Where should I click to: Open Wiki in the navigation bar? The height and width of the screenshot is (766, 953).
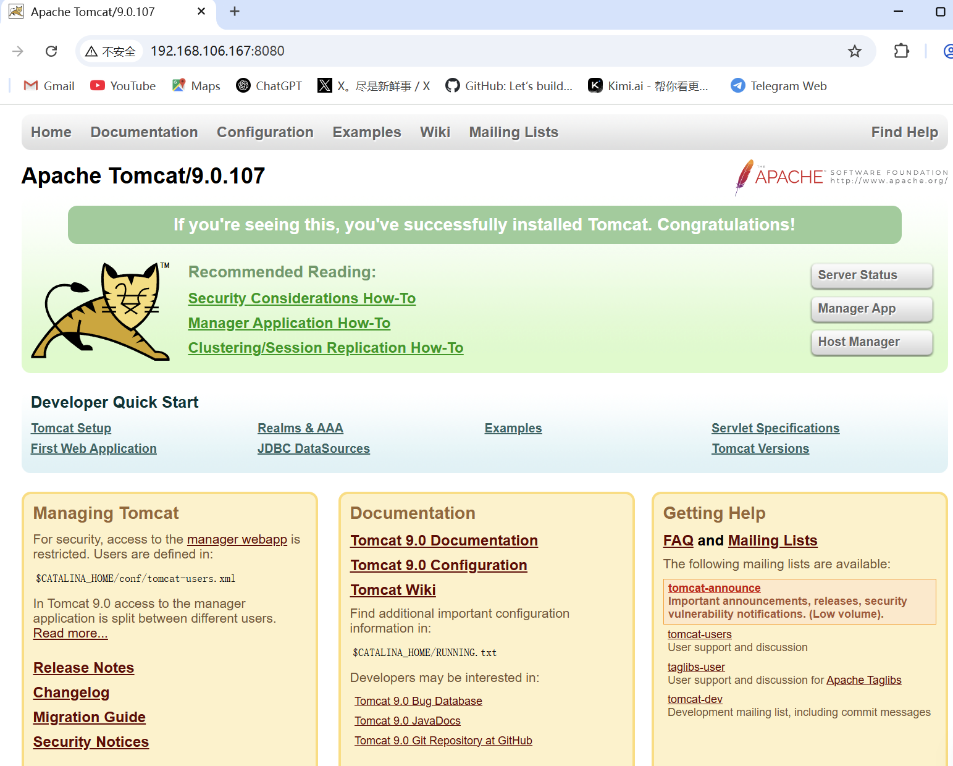pos(435,132)
